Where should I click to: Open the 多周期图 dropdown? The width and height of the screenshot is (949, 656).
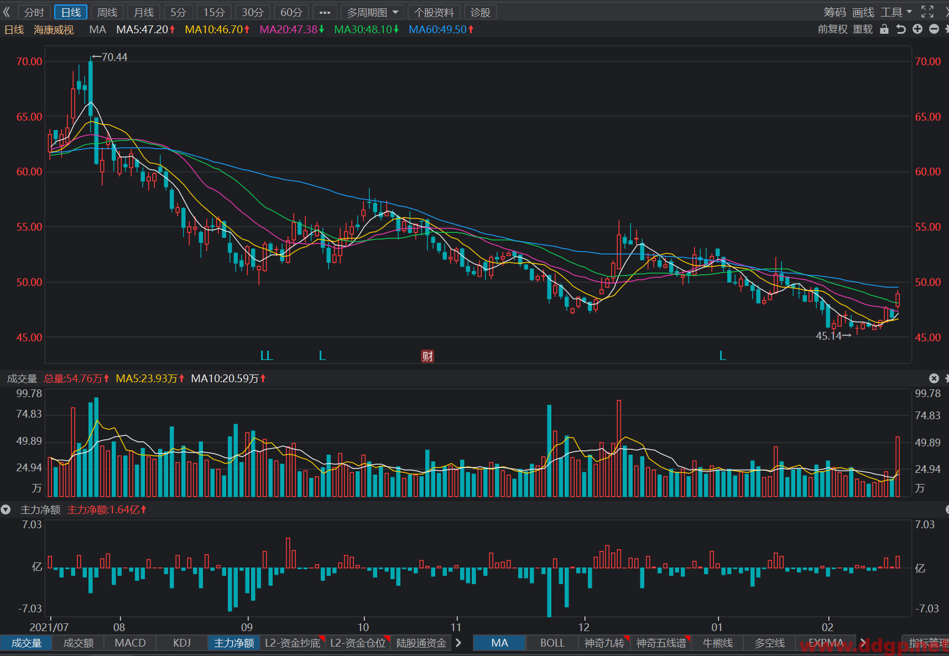372,12
